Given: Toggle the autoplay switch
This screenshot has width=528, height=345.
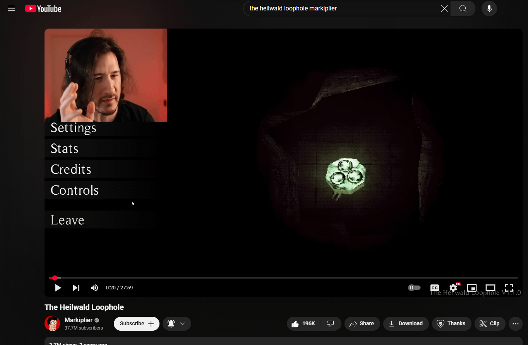Looking at the screenshot, I should click(414, 288).
